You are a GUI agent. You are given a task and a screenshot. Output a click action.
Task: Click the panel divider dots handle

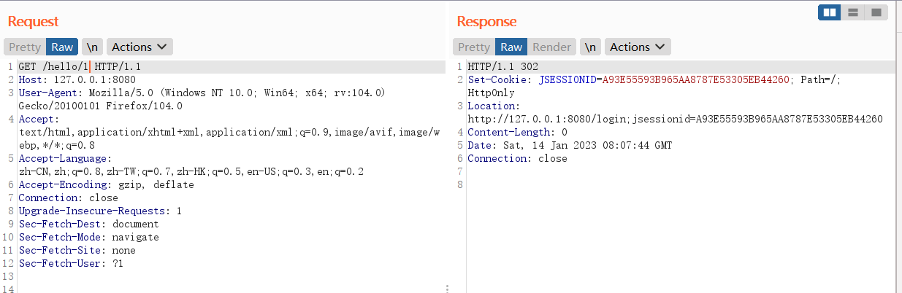(x=447, y=288)
